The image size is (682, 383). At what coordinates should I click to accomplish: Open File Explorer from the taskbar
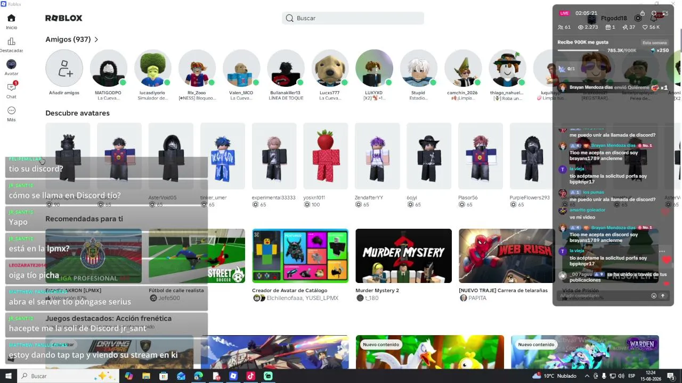pos(146,376)
